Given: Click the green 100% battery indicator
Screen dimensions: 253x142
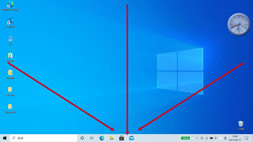Looking at the screenshot, I should click(185, 138).
